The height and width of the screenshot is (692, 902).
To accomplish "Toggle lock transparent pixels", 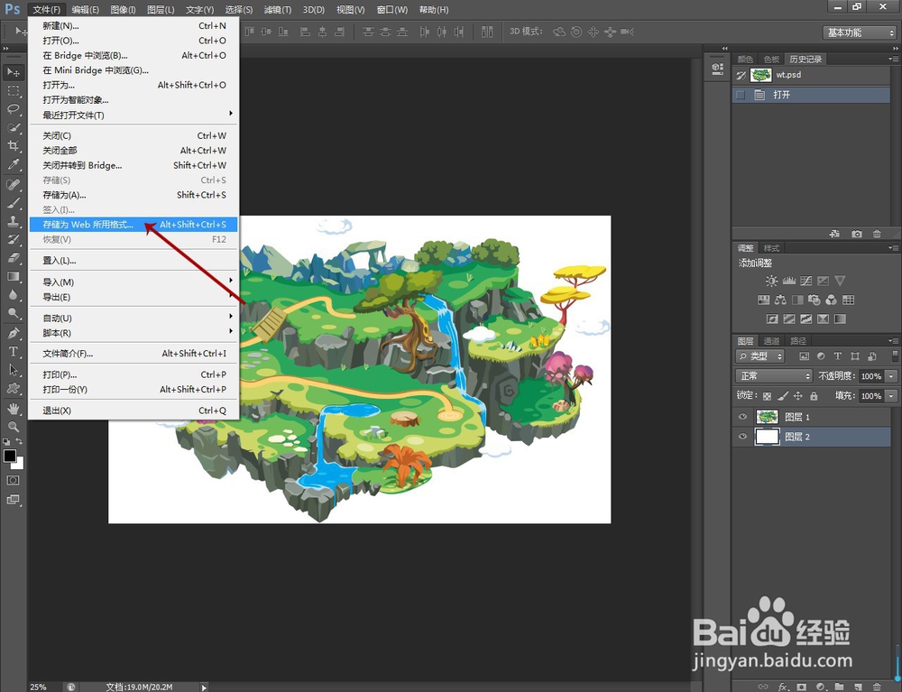I will [x=767, y=396].
